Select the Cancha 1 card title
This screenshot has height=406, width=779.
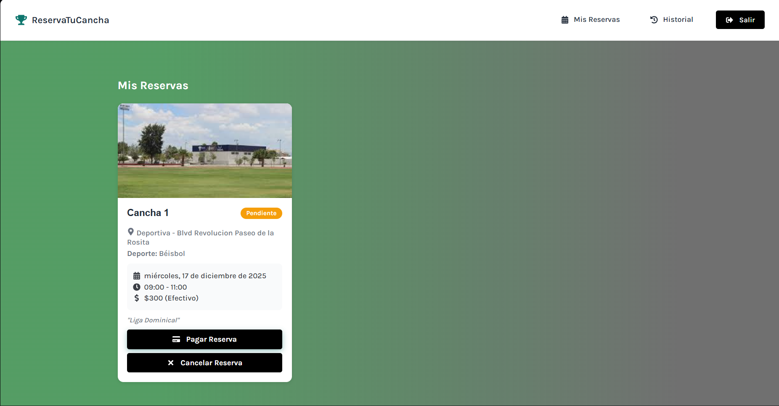pos(148,213)
